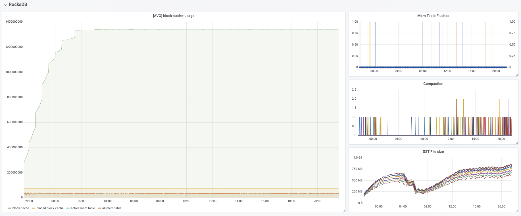The width and height of the screenshot is (521, 216).
Task: Click the green block-cache color swatch
Action: click(10, 208)
